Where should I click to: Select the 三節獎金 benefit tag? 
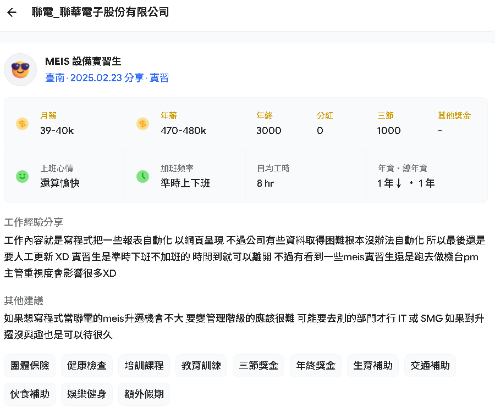[258, 366]
